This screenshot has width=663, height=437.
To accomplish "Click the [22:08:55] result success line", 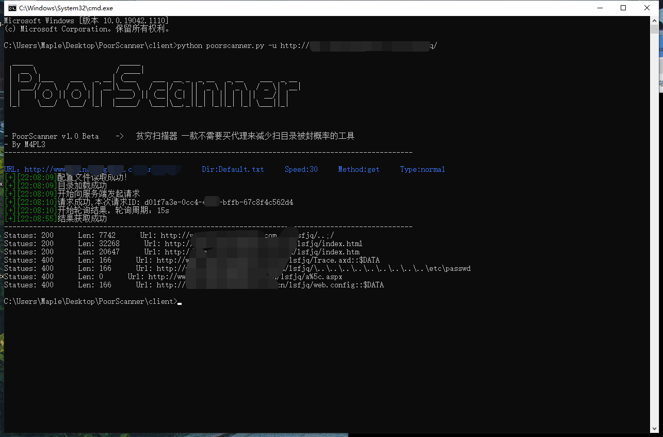I will tap(55, 219).
